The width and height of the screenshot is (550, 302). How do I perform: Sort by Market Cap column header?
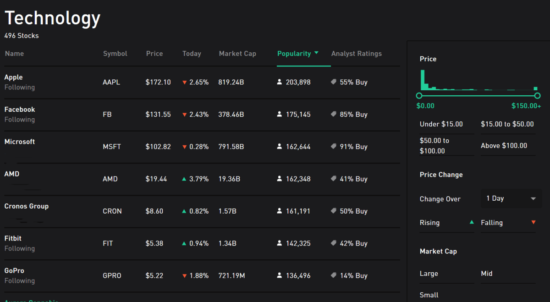[x=237, y=54]
